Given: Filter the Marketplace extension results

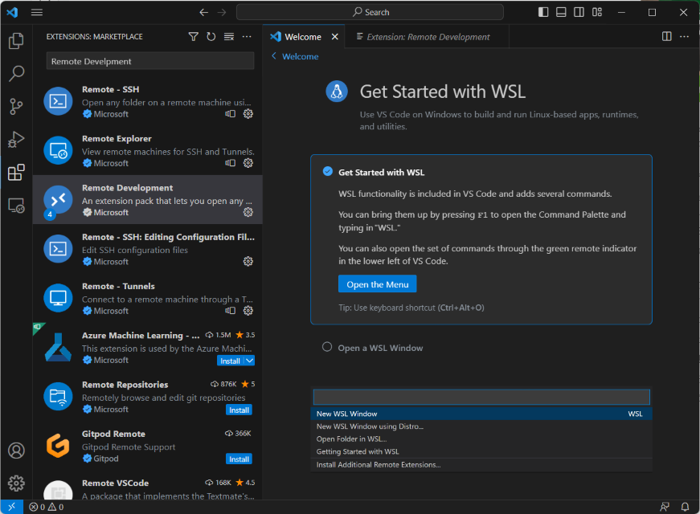Looking at the screenshot, I should (193, 36).
